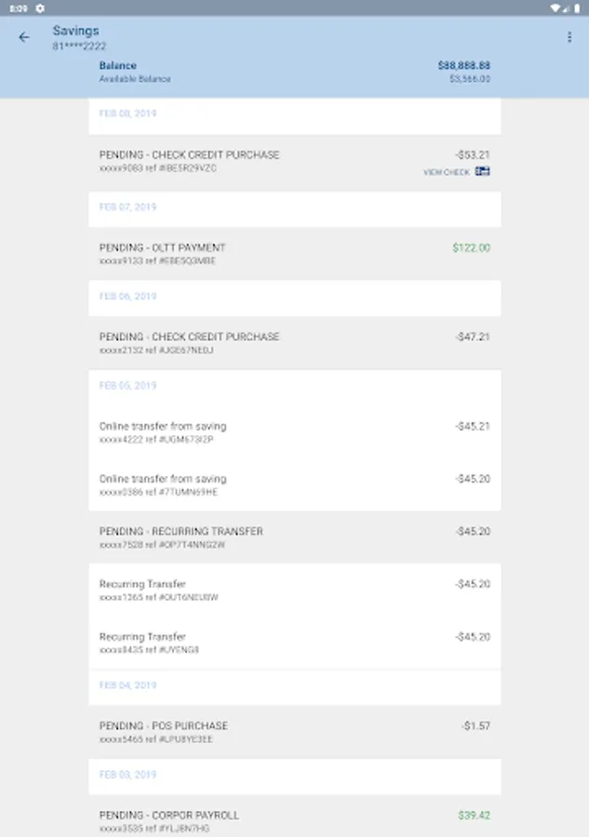The image size is (589, 837).
Task: Click the Available Balance label
Action: pyautogui.click(x=135, y=79)
